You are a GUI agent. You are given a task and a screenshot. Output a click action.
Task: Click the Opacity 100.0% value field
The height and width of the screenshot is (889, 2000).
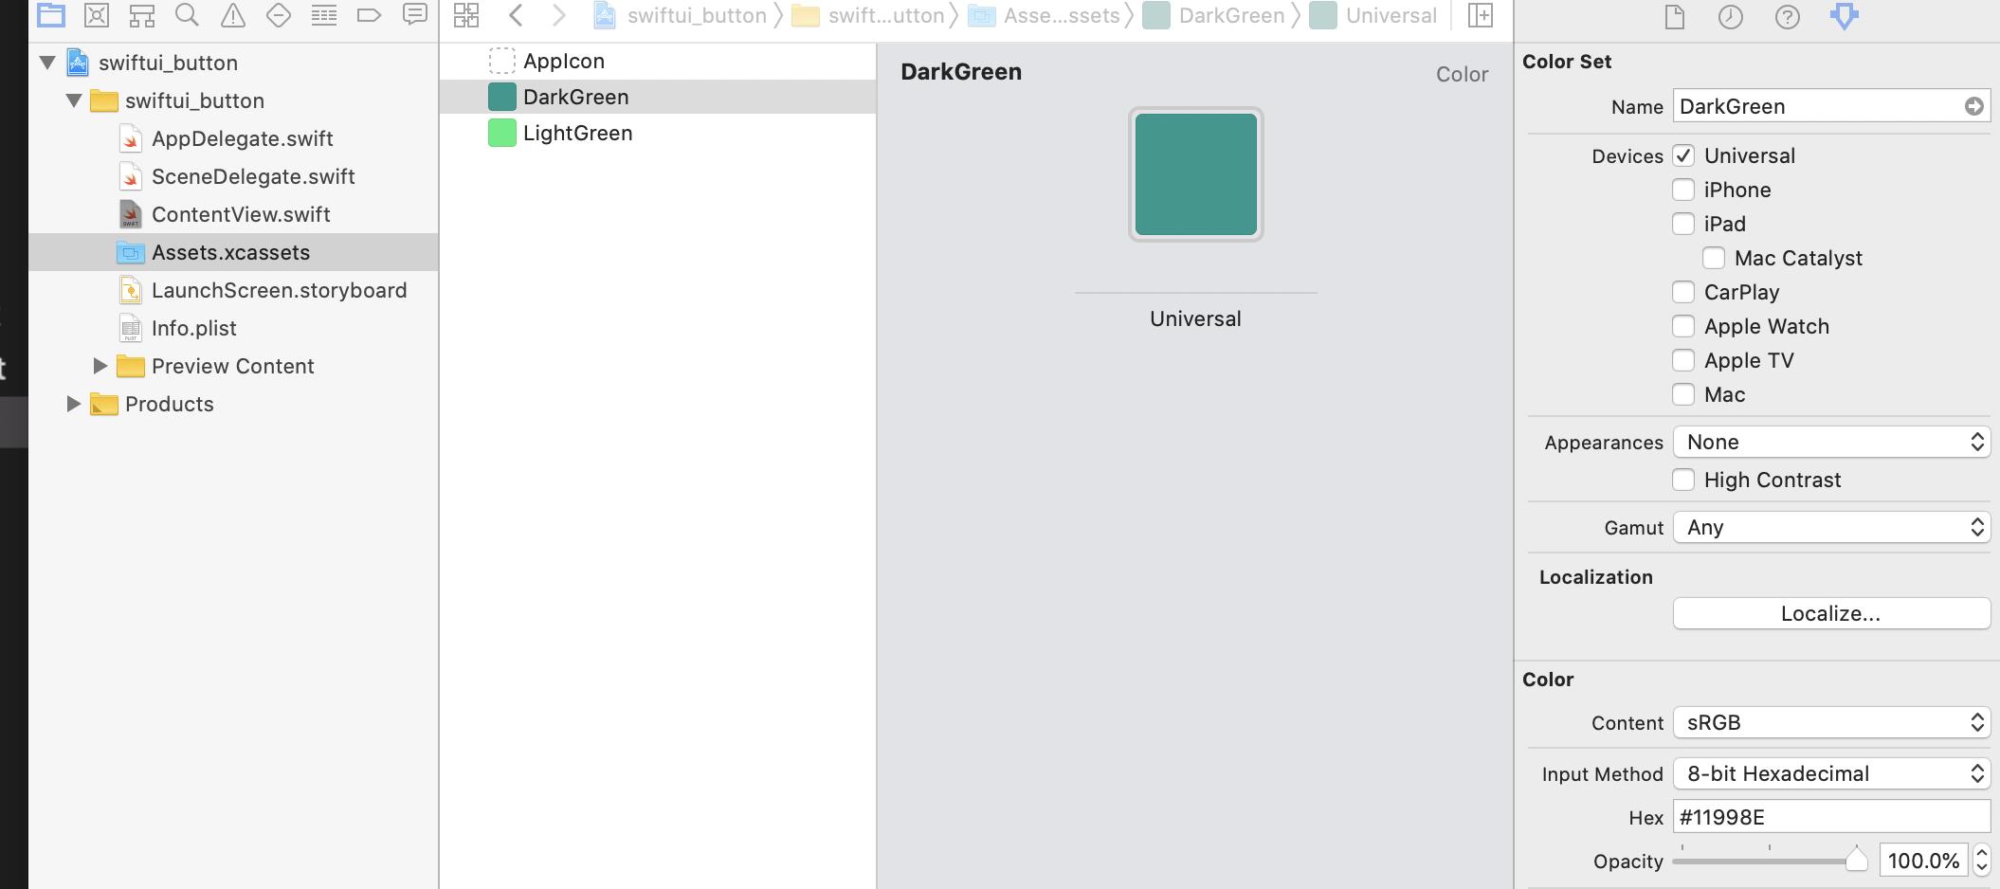(x=1923, y=861)
